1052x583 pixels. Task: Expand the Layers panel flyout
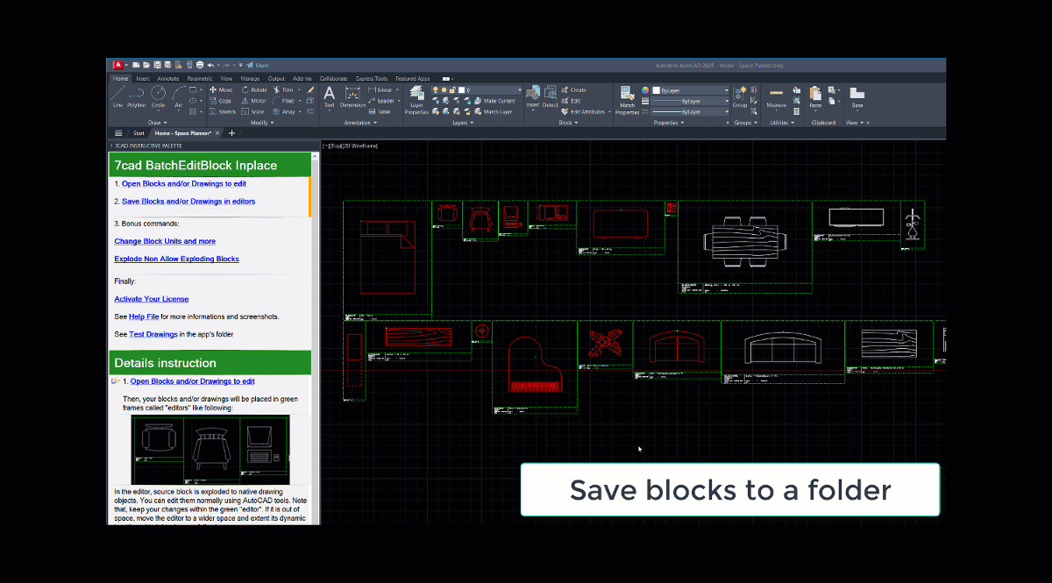pos(462,123)
